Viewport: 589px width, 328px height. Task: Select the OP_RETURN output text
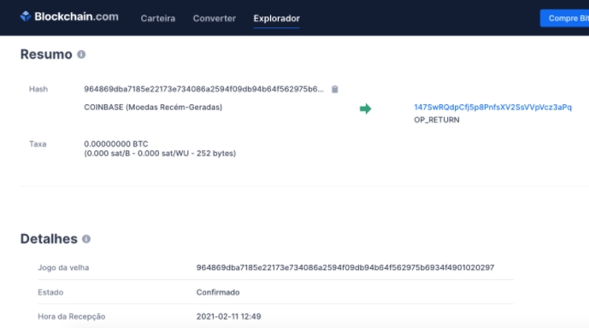pos(437,120)
